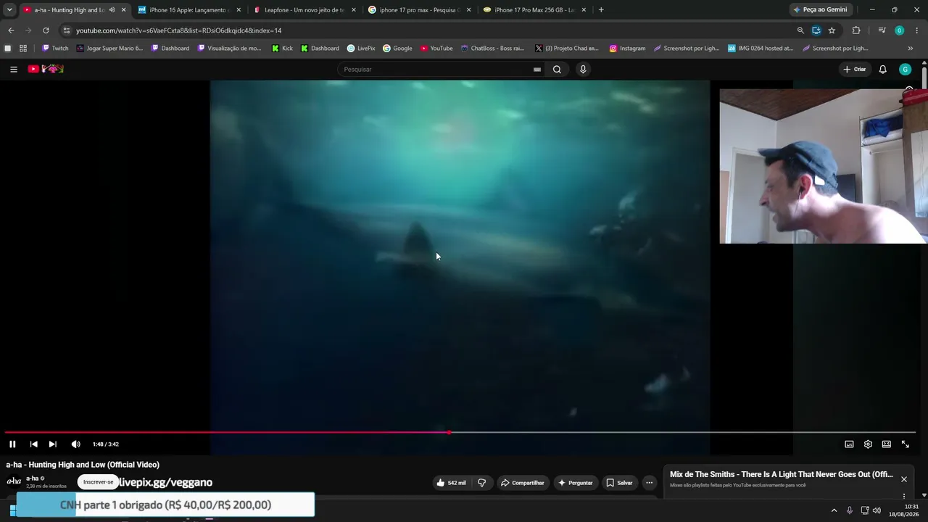Open the system volume tray icon

pyautogui.click(x=877, y=510)
